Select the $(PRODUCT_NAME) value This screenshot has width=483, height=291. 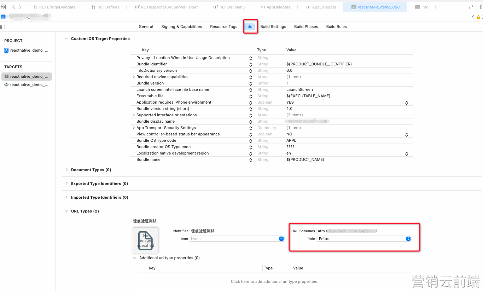[305, 159]
